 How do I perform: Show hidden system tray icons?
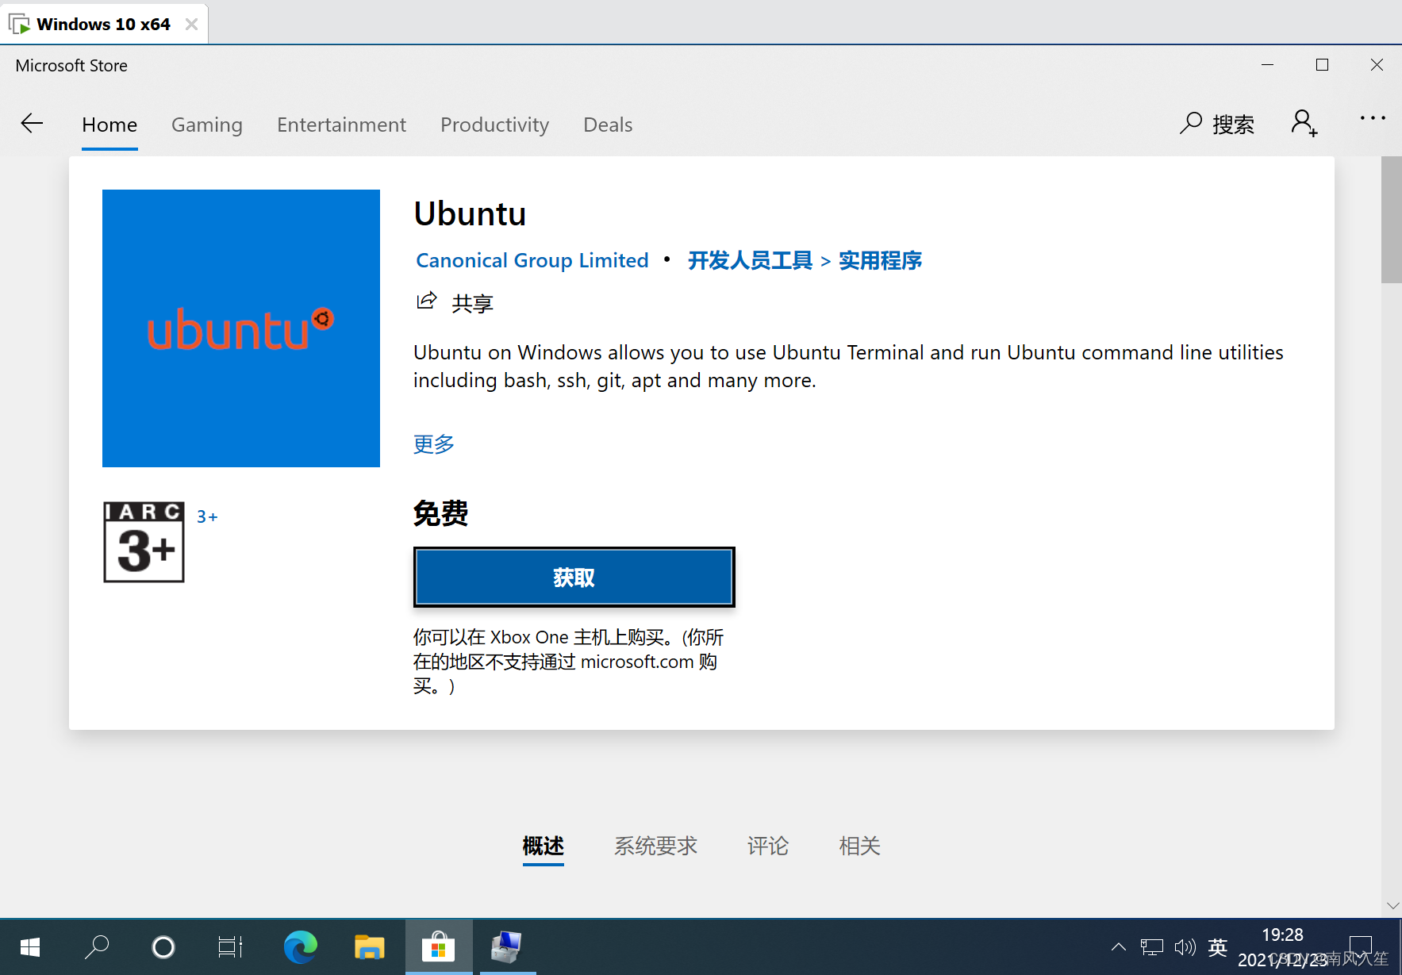tap(1118, 947)
